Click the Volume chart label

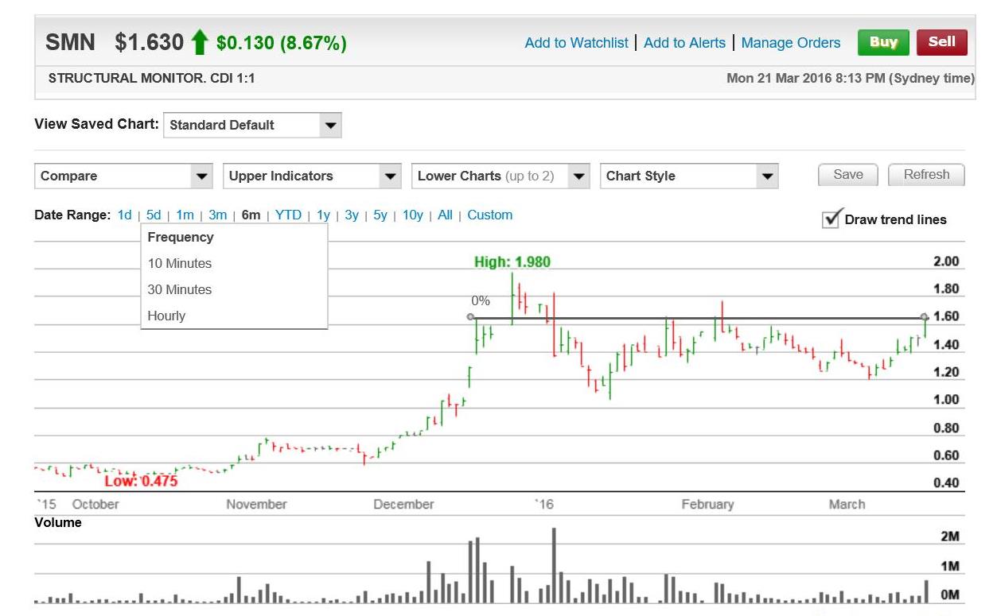[x=58, y=522]
